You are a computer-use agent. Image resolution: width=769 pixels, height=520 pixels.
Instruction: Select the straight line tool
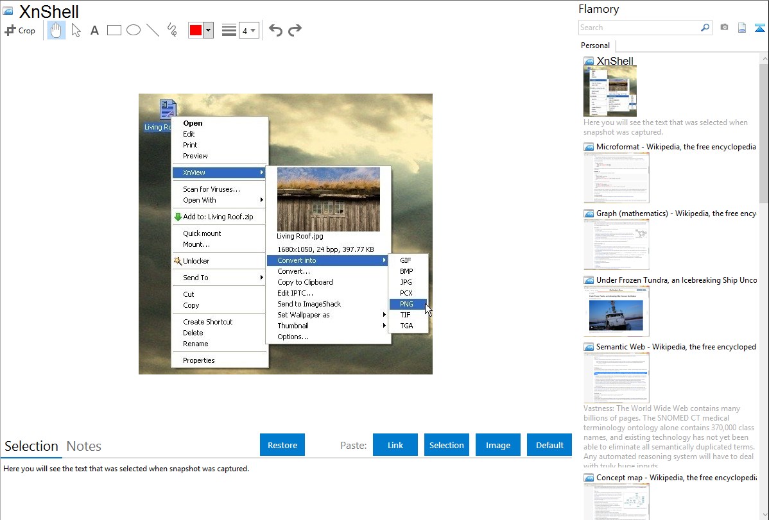coord(153,30)
